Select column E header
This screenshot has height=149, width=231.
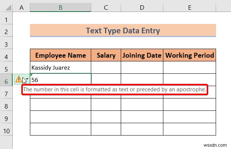coord(190,7)
